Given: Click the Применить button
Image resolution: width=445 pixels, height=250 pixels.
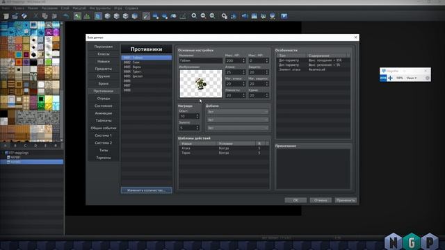Looking at the screenshot, I should point(346,200).
